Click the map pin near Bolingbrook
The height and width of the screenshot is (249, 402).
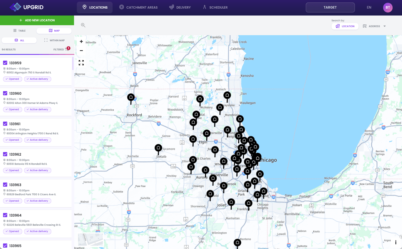224,186
